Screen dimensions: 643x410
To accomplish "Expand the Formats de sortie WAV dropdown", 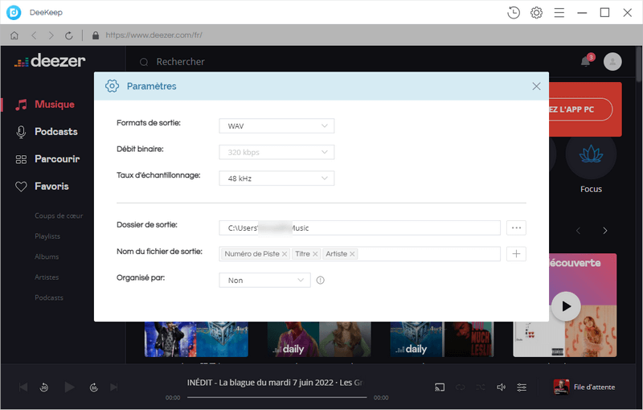I will click(276, 126).
